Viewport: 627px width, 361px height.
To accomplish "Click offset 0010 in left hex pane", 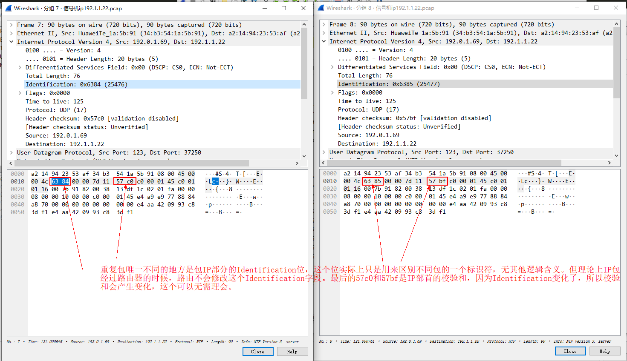I will coord(17,181).
